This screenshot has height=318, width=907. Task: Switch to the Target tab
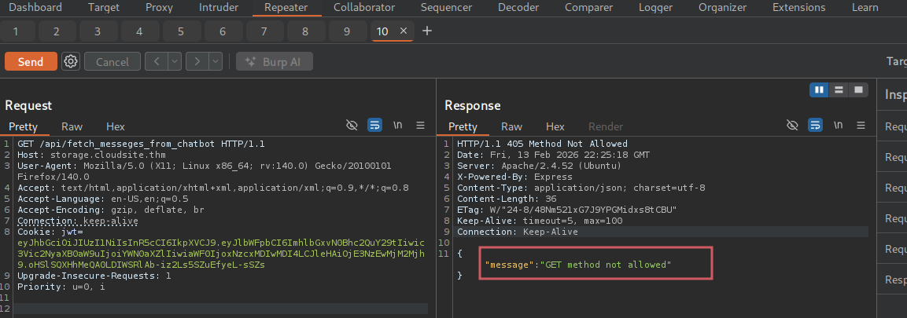[104, 8]
